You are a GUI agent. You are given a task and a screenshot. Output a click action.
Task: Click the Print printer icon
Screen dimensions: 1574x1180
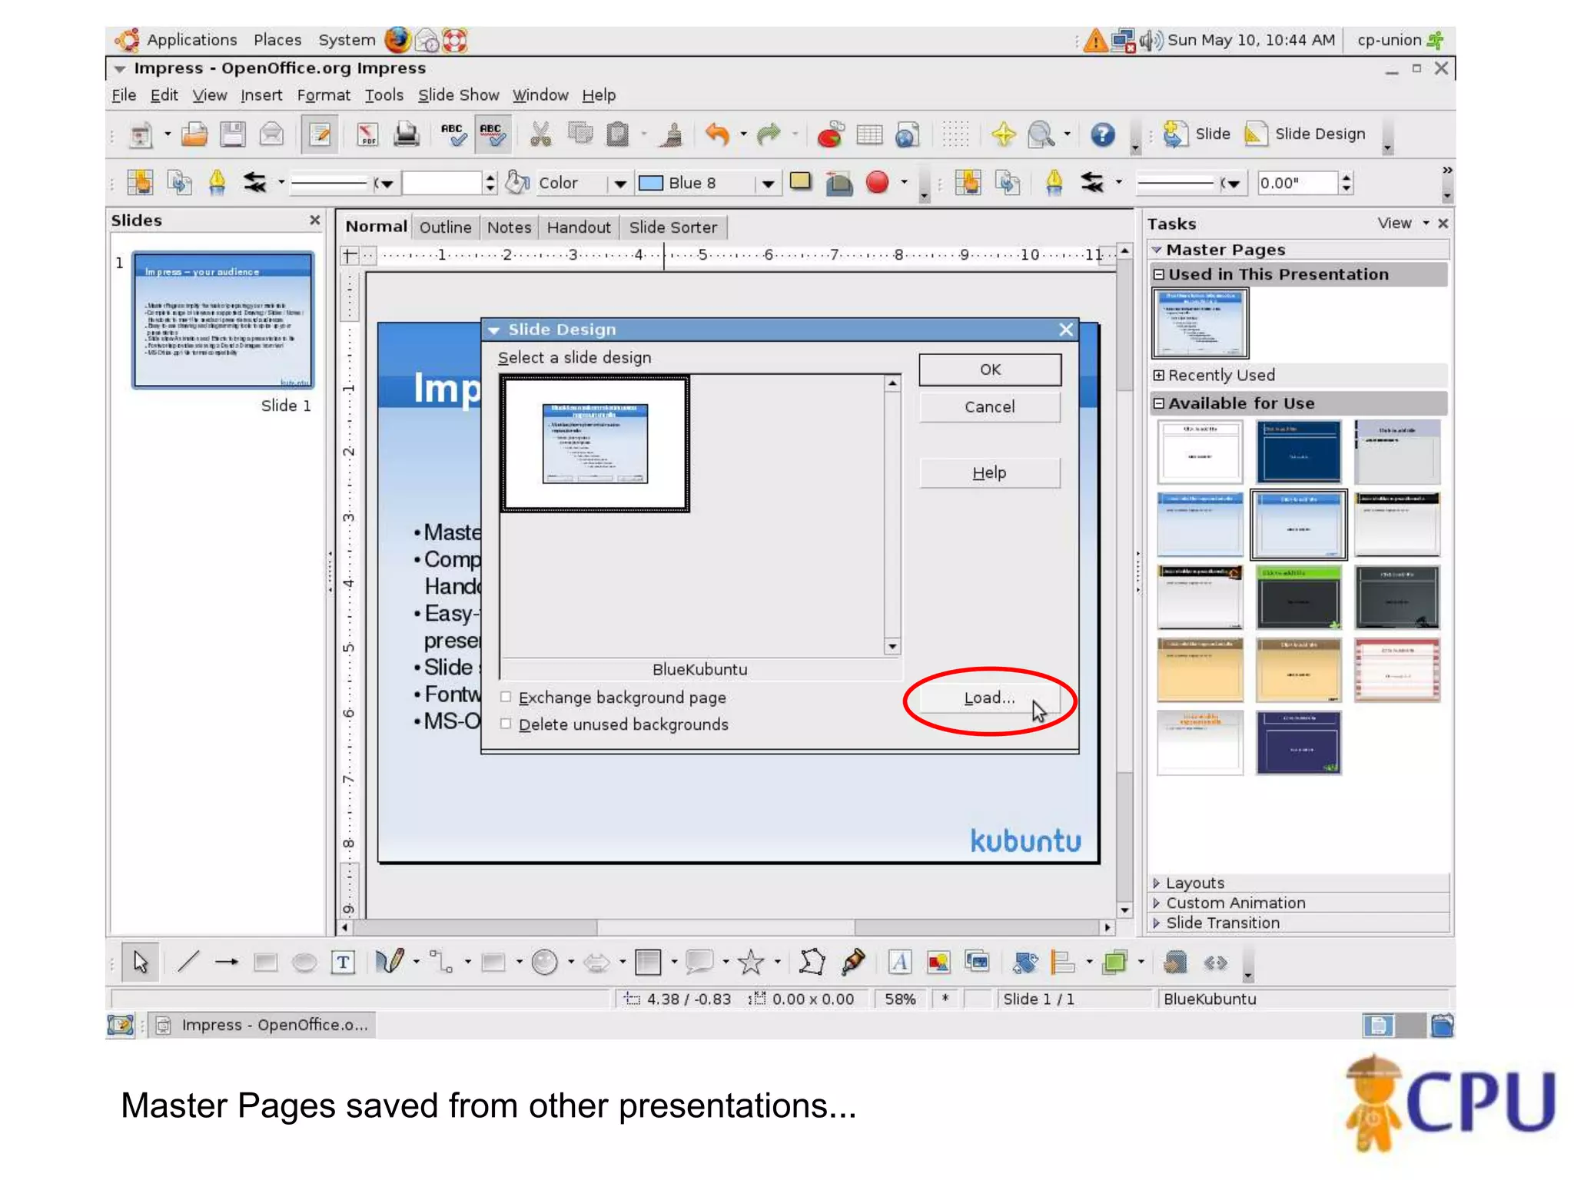406,134
